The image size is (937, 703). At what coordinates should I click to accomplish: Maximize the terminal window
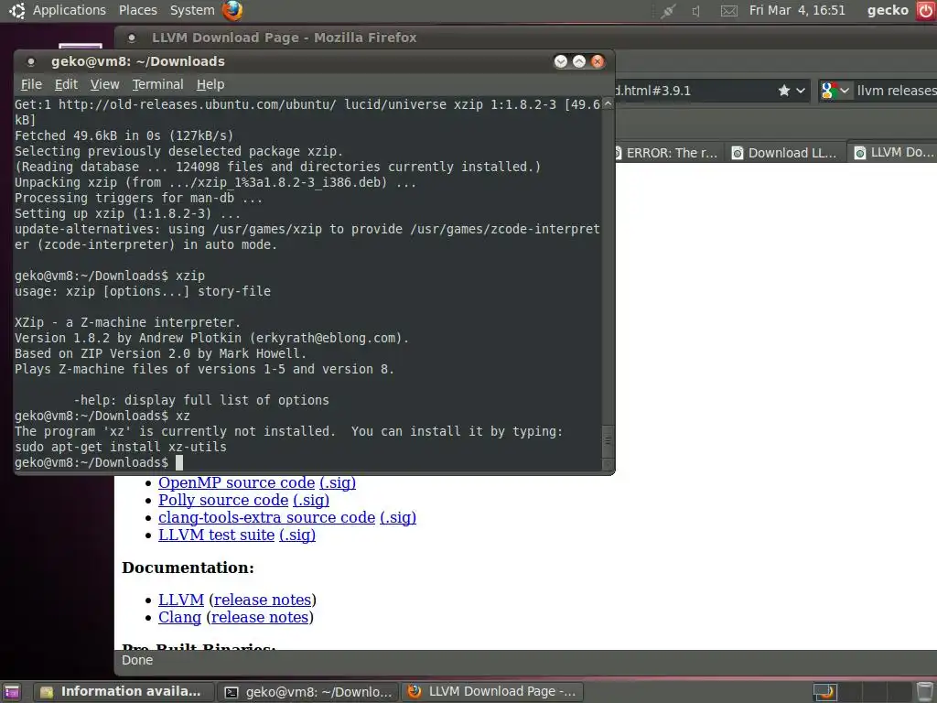click(x=579, y=61)
